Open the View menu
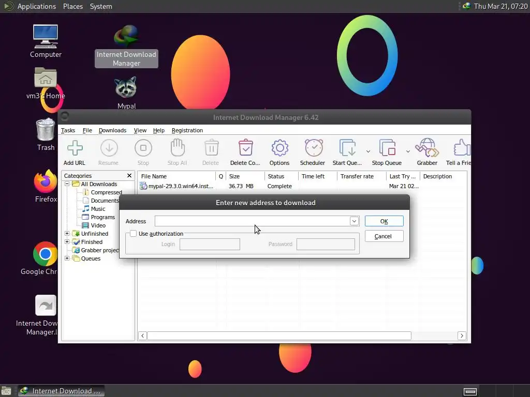This screenshot has width=530, height=397. (x=140, y=130)
